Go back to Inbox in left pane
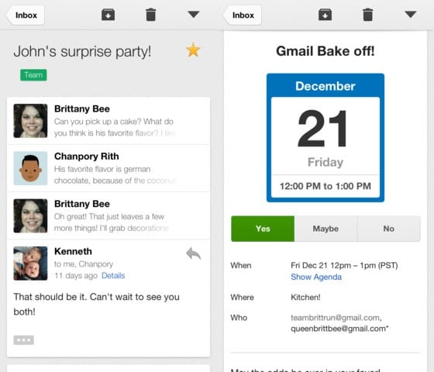Screen dimensions: 434x372 (x=26, y=15)
